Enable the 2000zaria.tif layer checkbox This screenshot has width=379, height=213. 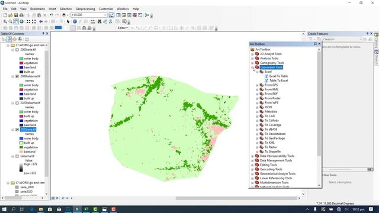coord(17,50)
